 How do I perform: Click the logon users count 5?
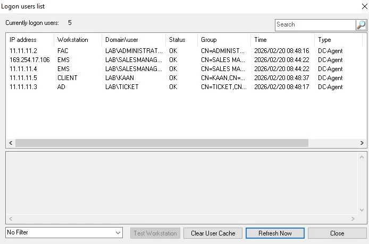point(70,23)
